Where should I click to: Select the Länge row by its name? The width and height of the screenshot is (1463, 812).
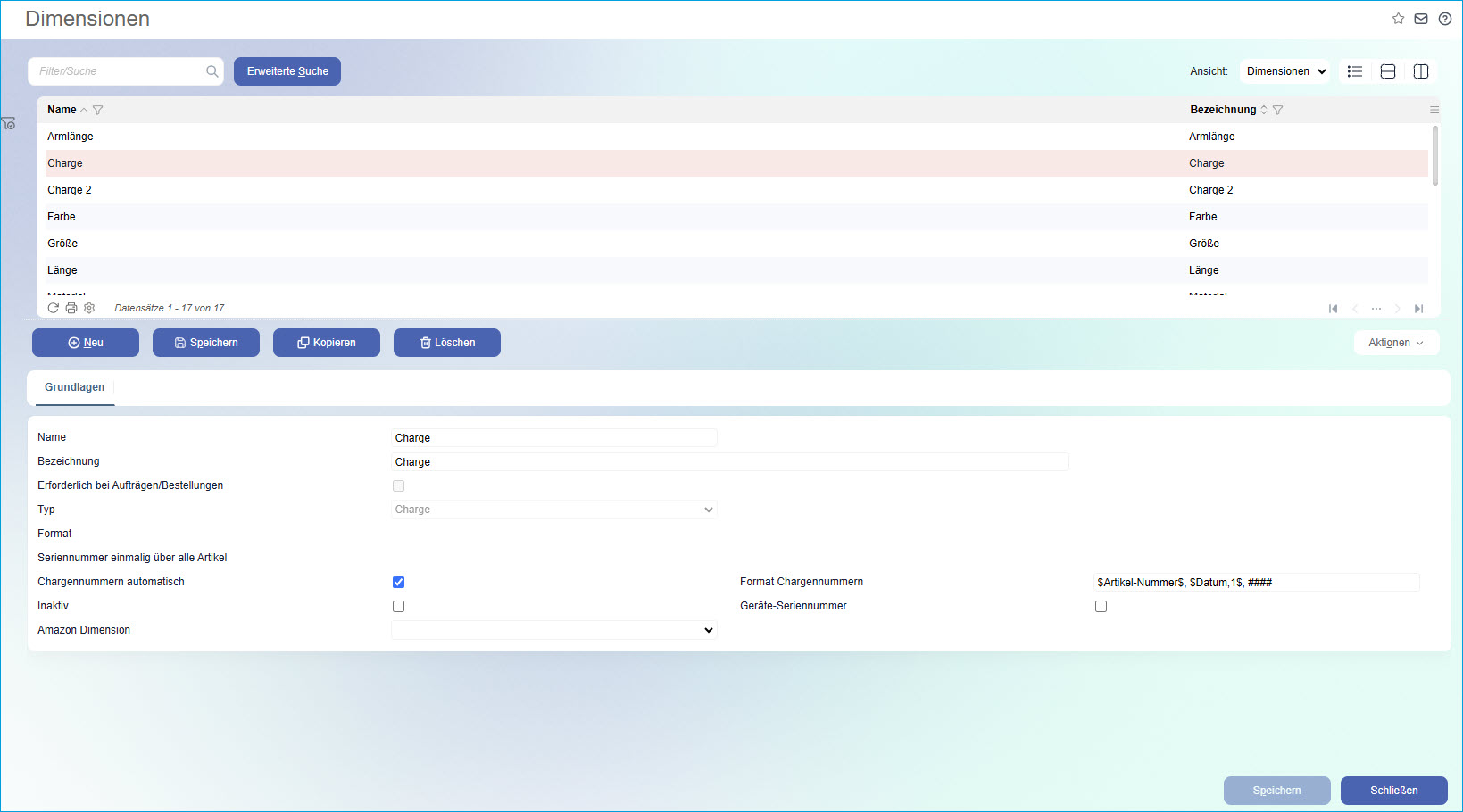click(62, 270)
